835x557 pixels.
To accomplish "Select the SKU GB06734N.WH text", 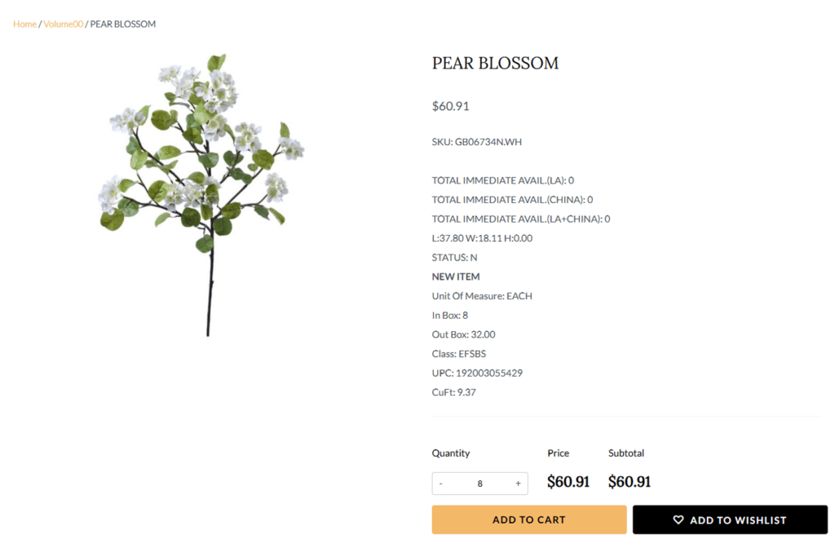I will [x=476, y=142].
